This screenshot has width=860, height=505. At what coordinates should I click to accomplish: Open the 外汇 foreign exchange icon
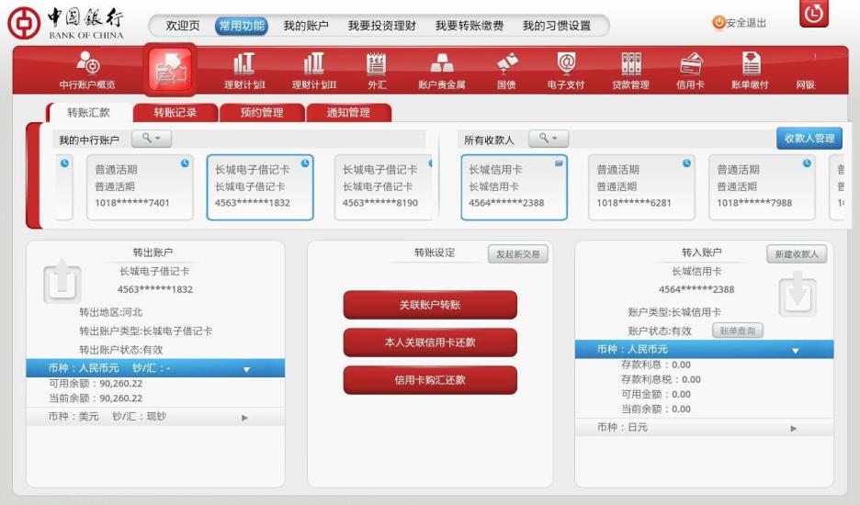377,70
